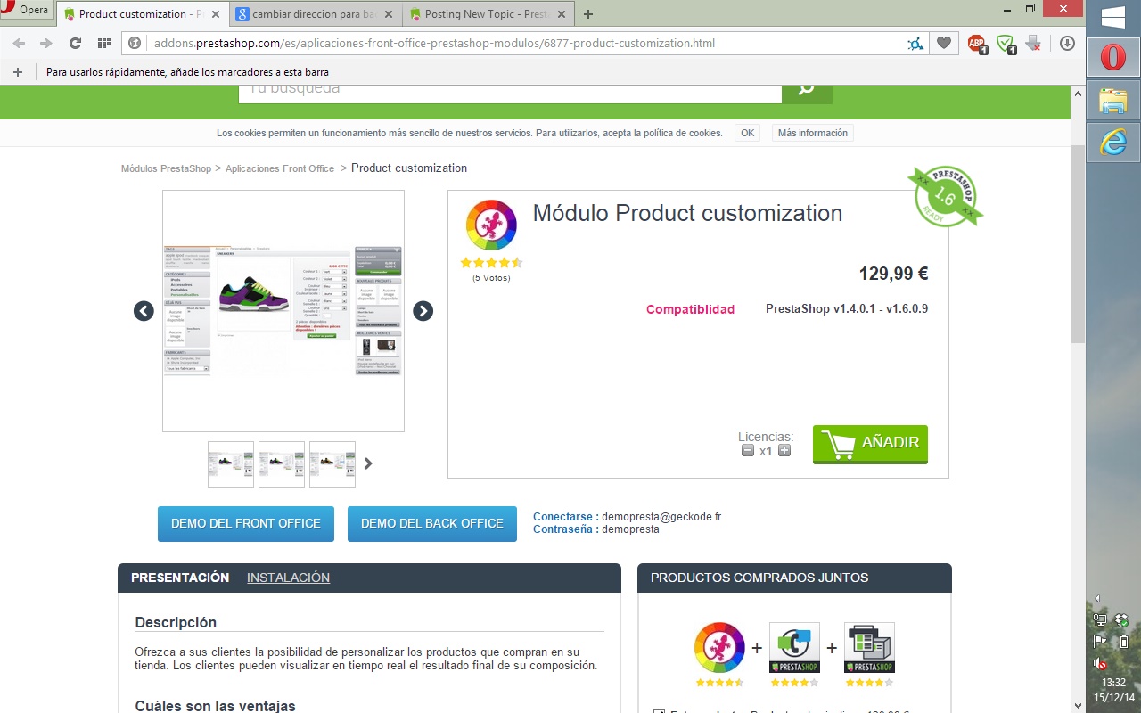Click the price text 129,99 €
The image size is (1141, 713).
893,274
